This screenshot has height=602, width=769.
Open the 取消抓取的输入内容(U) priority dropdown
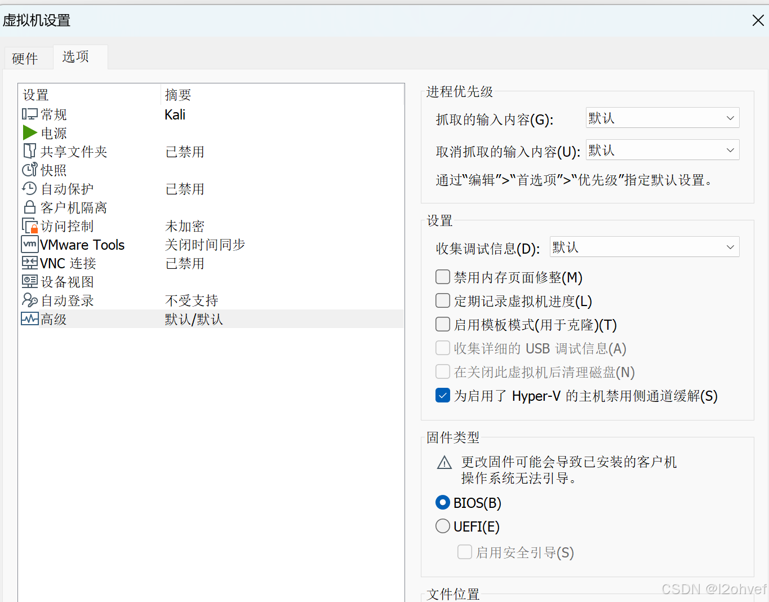pyautogui.click(x=663, y=150)
